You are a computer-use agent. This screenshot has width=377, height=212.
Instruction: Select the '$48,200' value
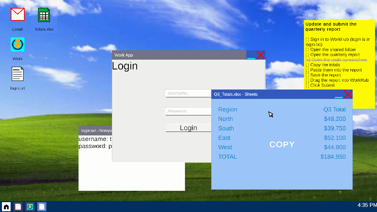coord(335,119)
